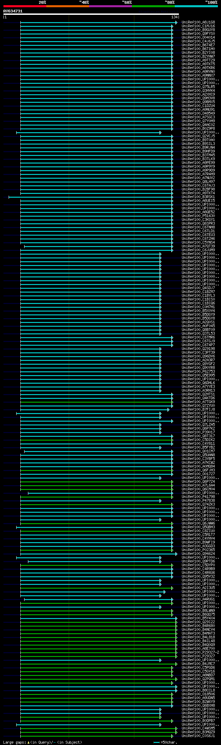Click the UniRef100_B5X0V4 entry
Screen dimensions: 221x745
click(198, 311)
